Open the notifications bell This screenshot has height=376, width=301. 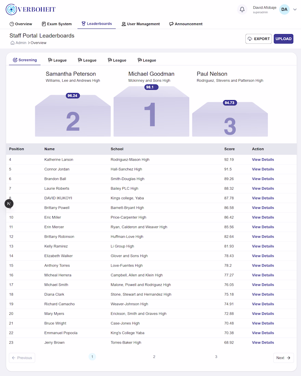tap(242, 10)
